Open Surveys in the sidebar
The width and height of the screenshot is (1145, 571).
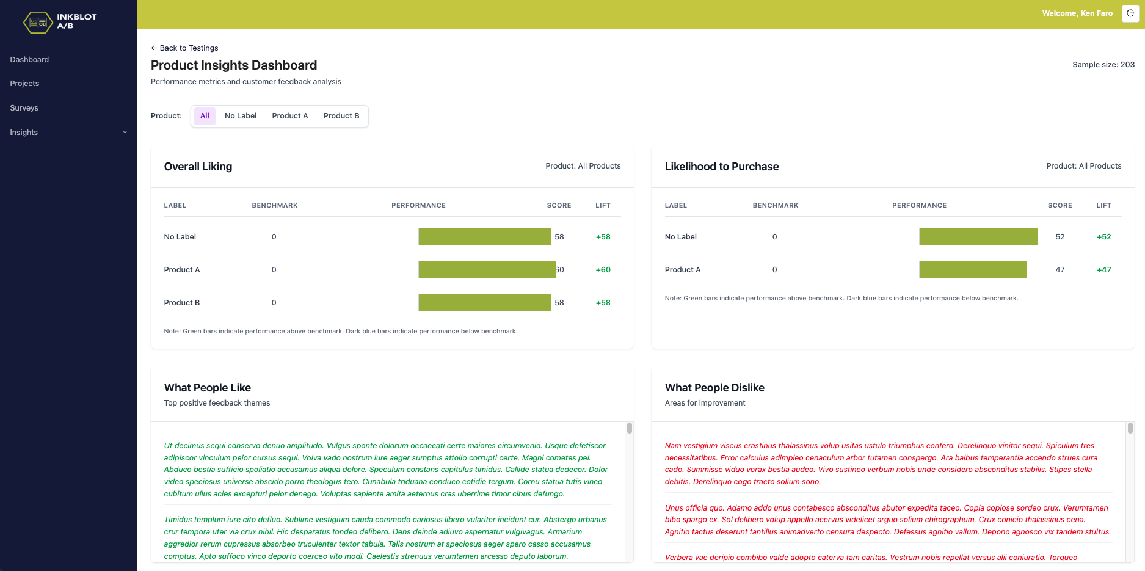(24, 108)
